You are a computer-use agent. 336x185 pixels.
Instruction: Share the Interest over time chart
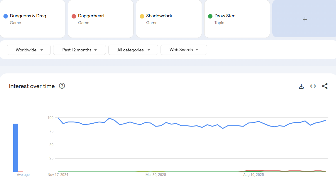(325, 86)
